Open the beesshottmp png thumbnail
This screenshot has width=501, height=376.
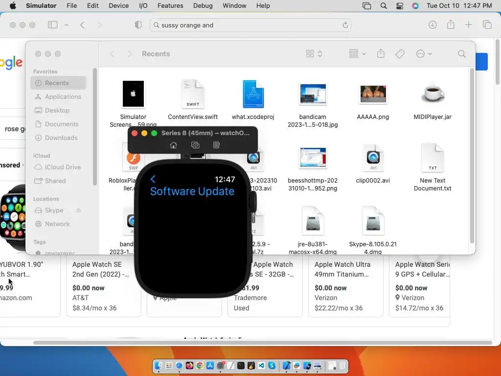click(313, 158)
